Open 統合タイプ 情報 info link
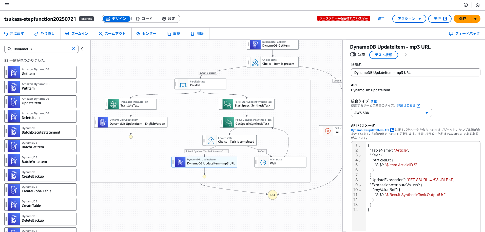 point(374,101)
